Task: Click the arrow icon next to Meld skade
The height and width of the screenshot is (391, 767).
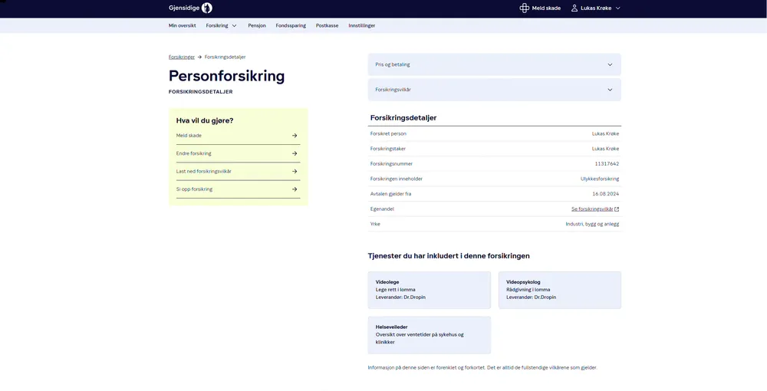Action: coord(295,136)
